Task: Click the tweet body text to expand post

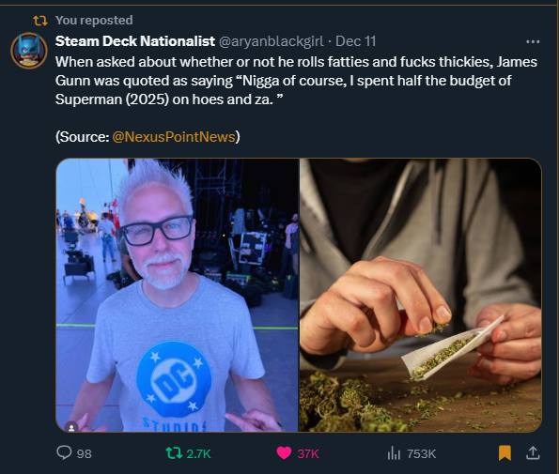Action: [296, 81]
